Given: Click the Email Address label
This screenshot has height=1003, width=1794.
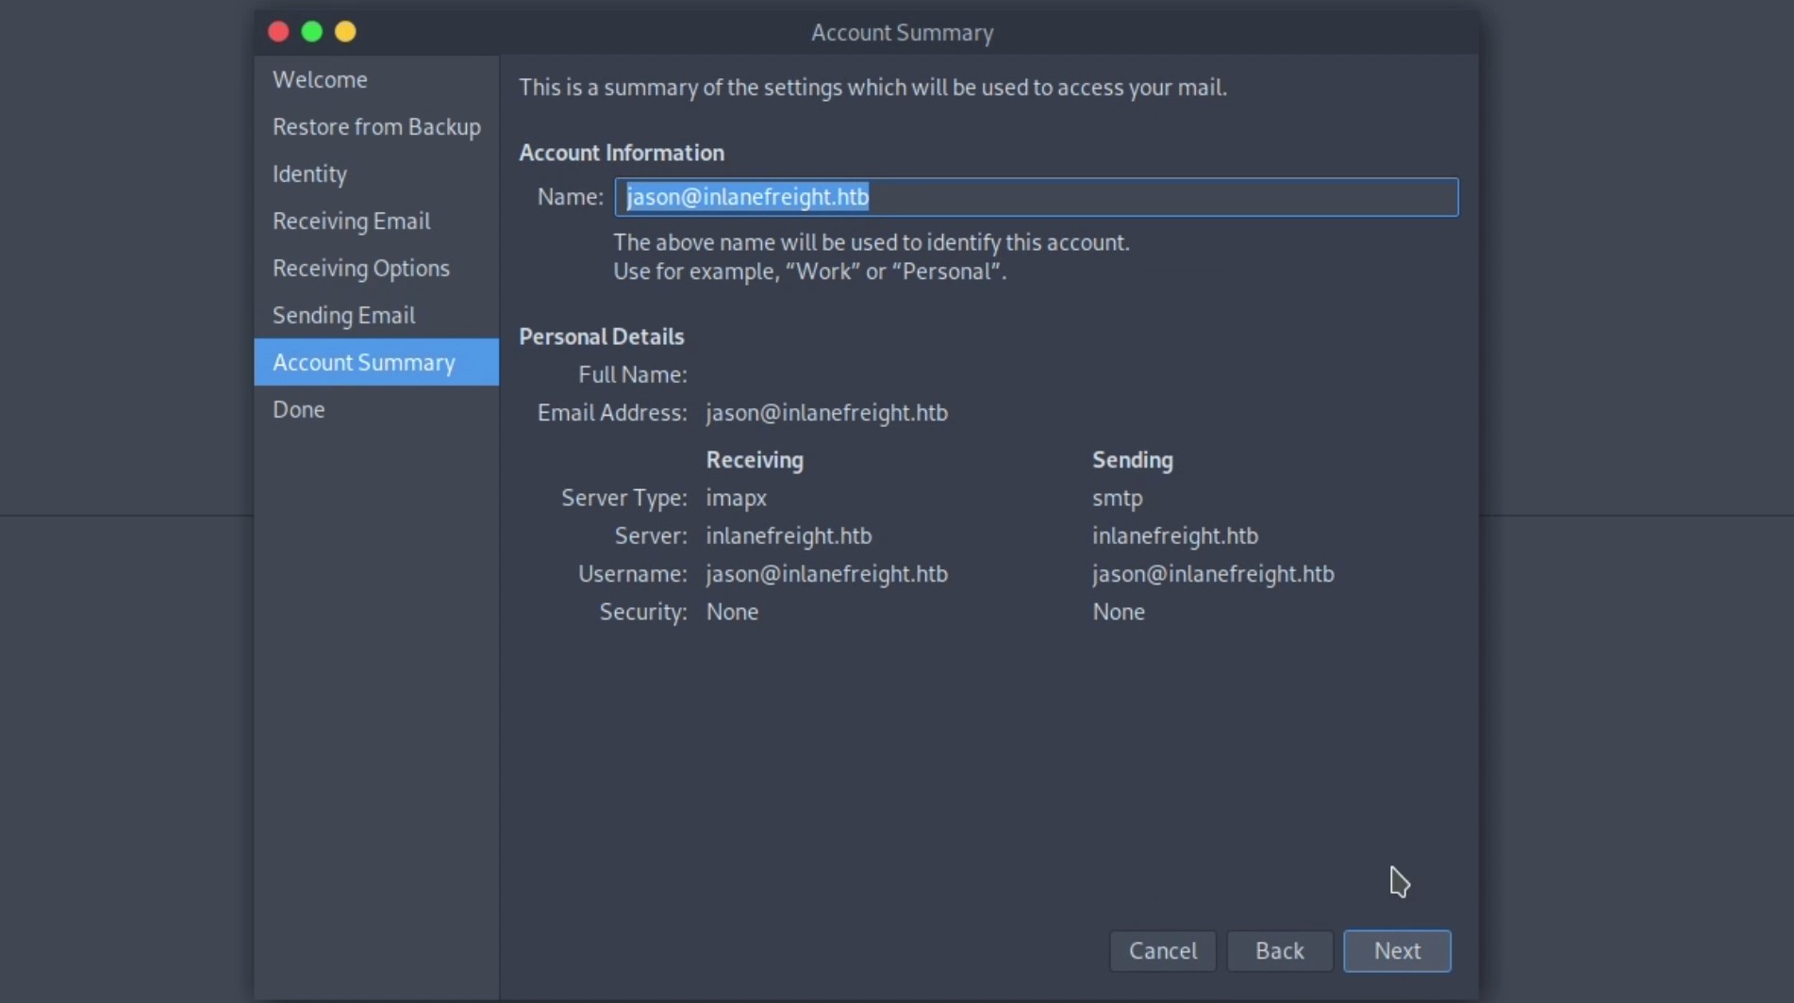Looking at the screenshot, I should point(612,413).
